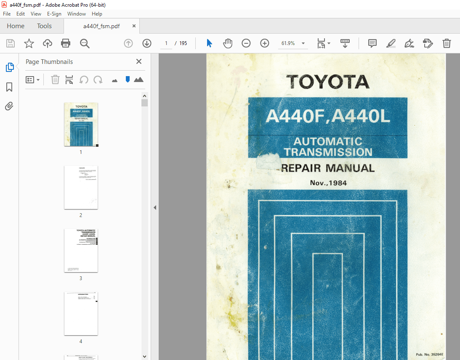Open the E-Sign menu
460x360 pixels.
(x=54, y=13)
